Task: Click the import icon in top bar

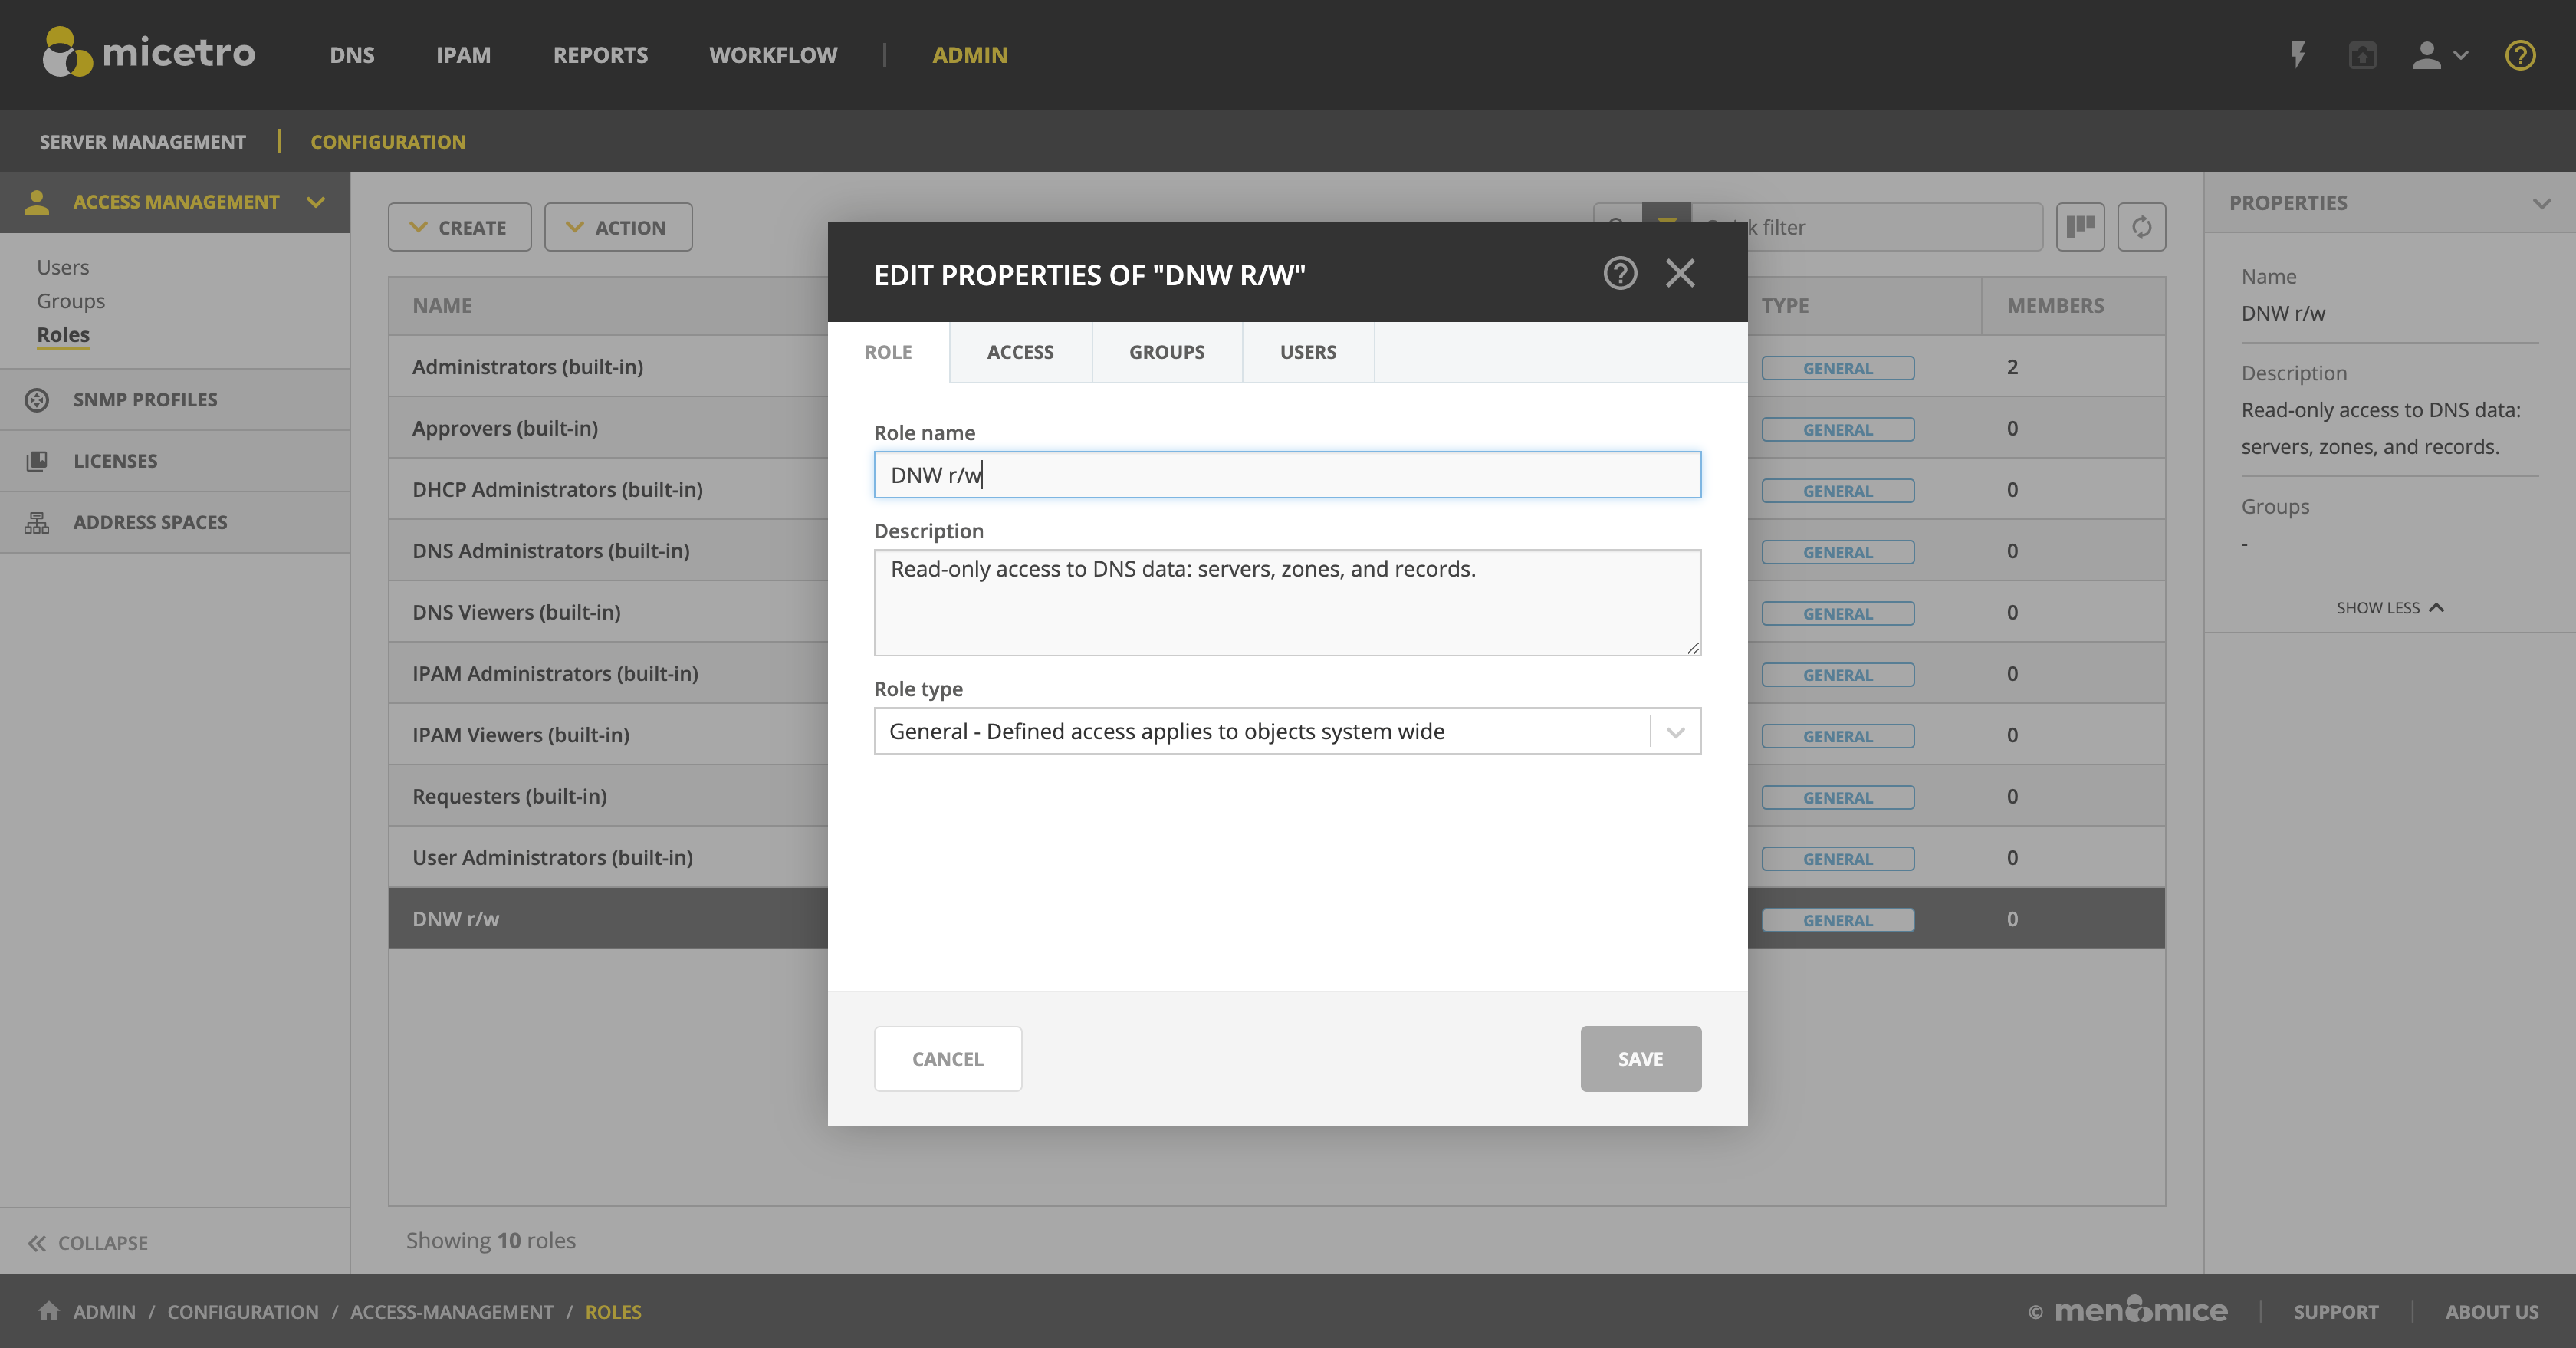Action: pyautogui.click(x=2362, y=55)
